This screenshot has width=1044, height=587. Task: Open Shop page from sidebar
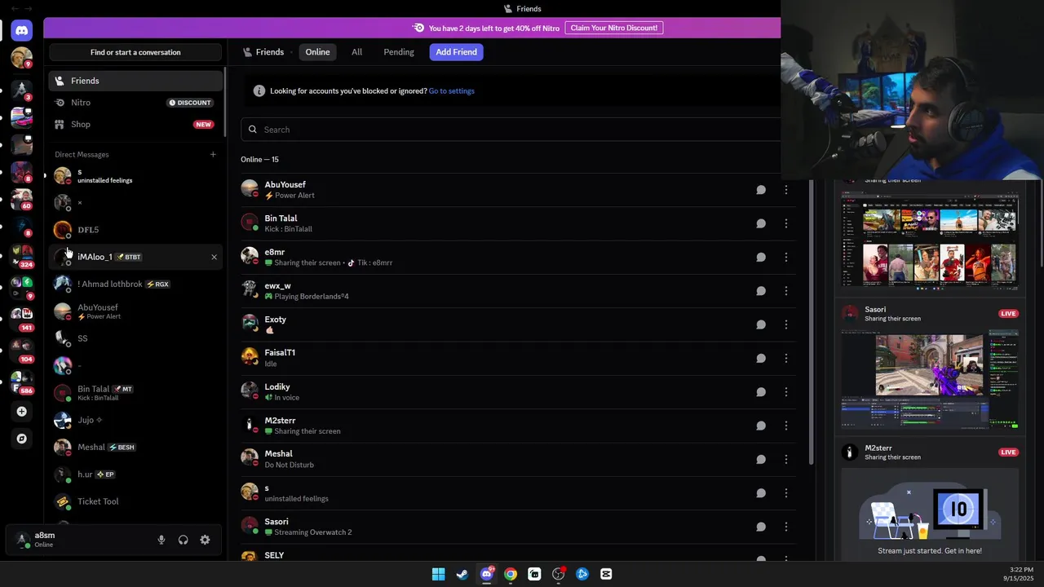pos(135,125)
